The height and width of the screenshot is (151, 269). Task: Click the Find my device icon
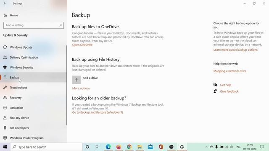[5, 117]
